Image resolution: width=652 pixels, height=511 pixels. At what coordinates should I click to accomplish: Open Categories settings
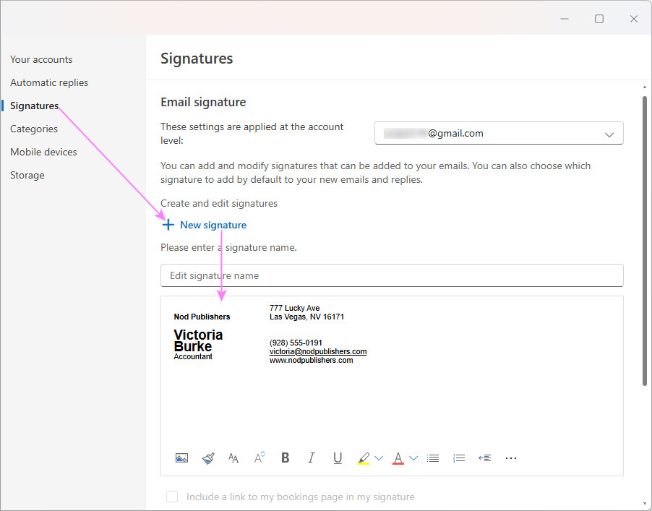coord(34,129)
